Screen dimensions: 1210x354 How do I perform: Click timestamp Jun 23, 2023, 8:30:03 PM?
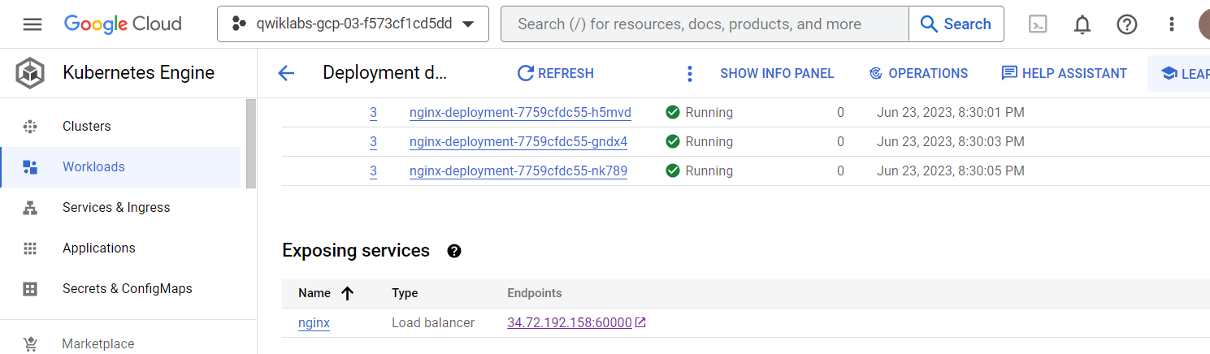tap(951, 141)
